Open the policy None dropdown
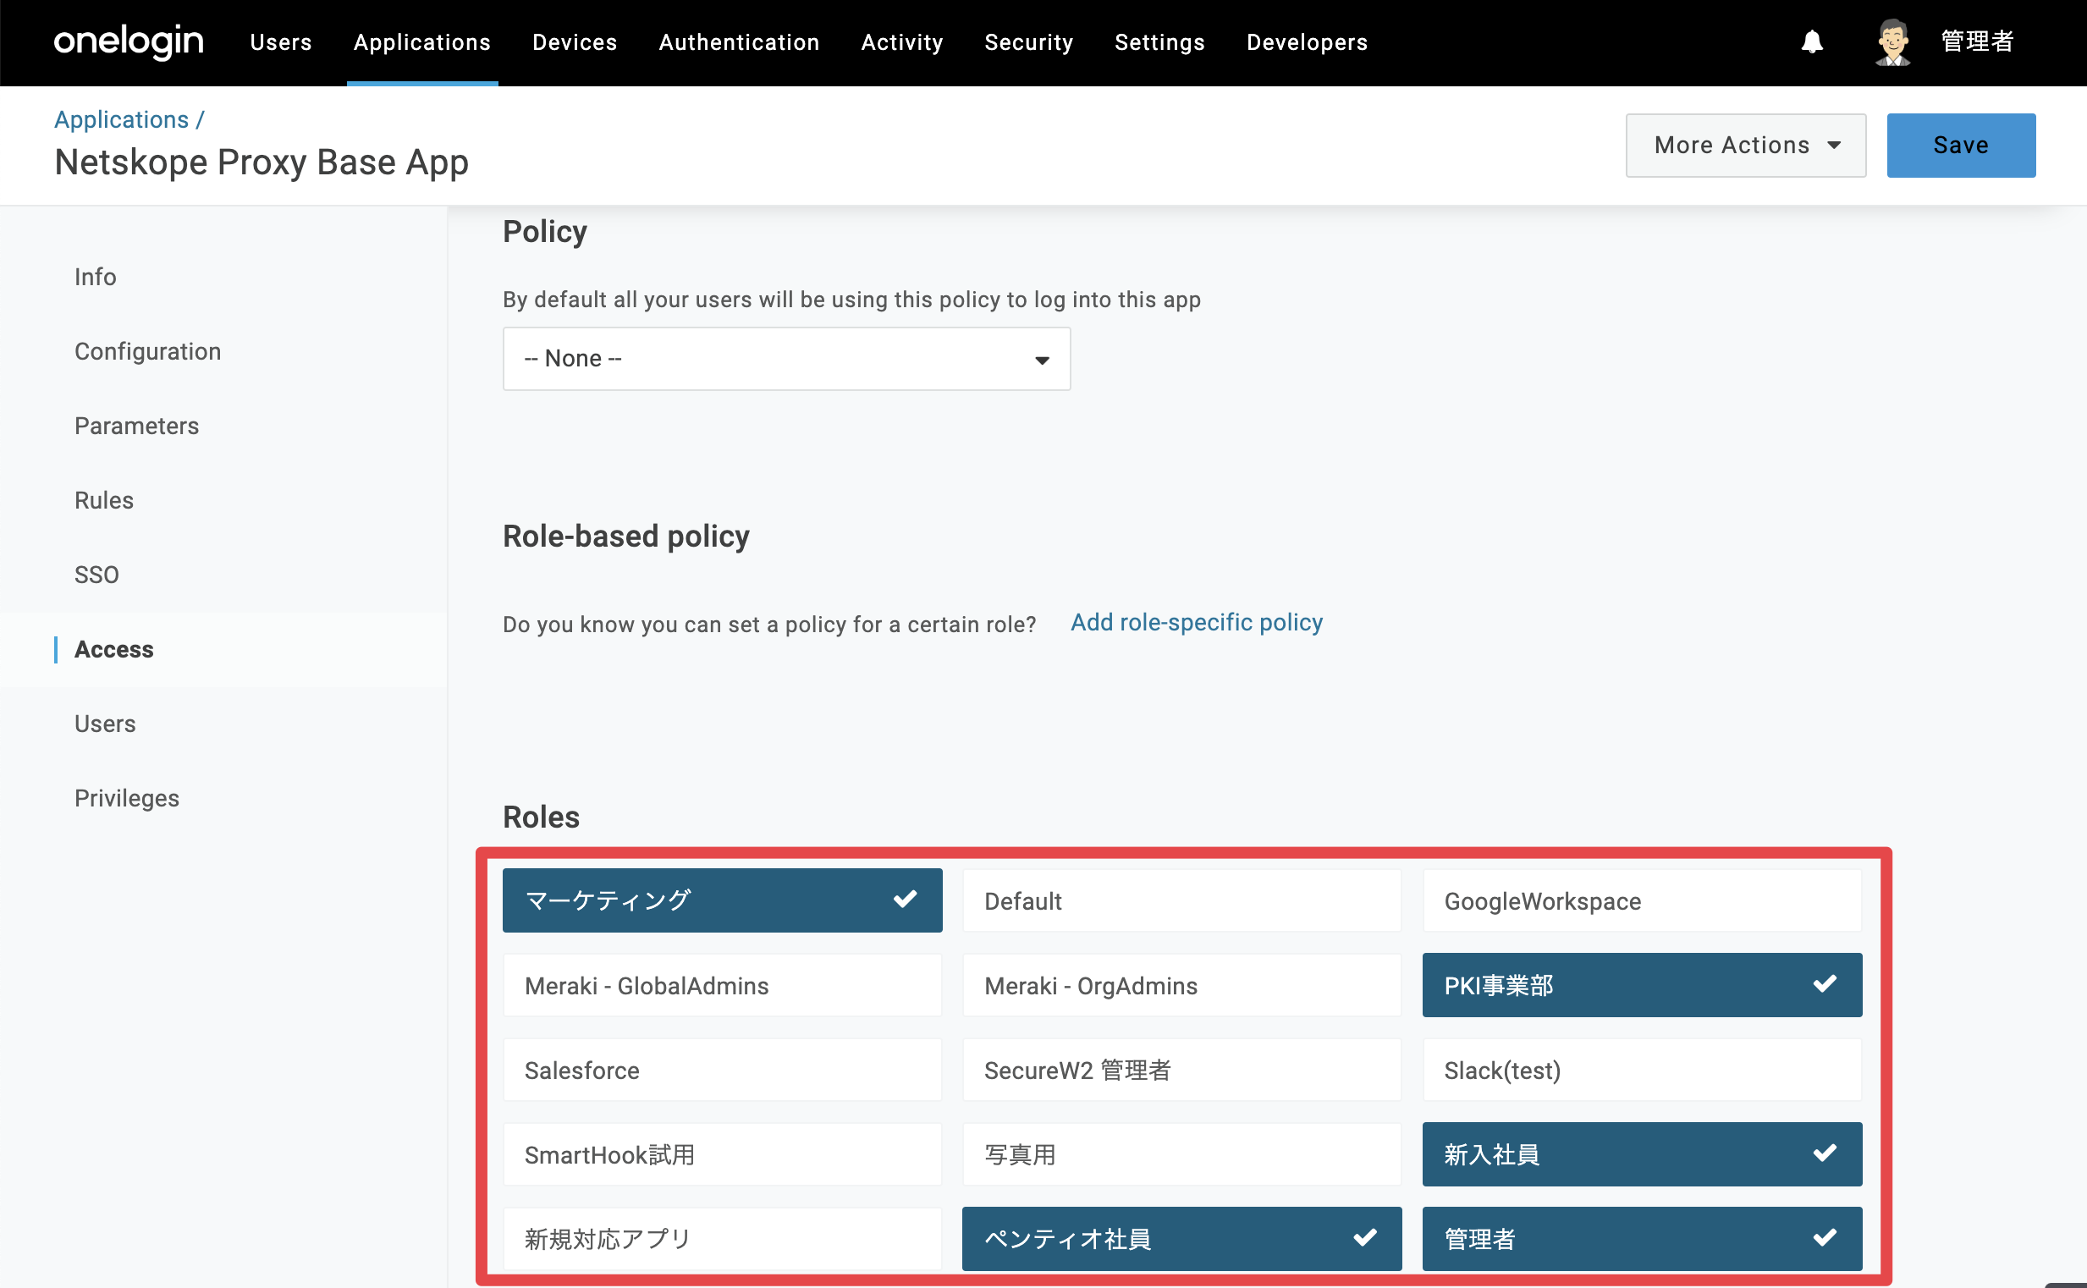 786,359
